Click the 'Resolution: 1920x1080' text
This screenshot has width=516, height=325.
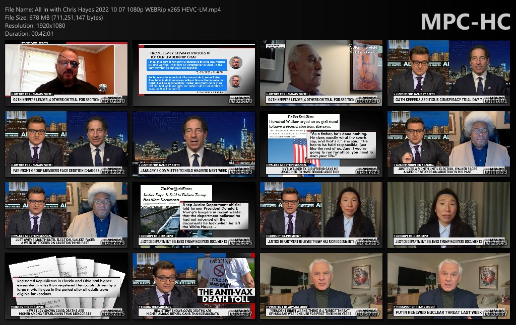pyautogui.click(x=35, y=26)
